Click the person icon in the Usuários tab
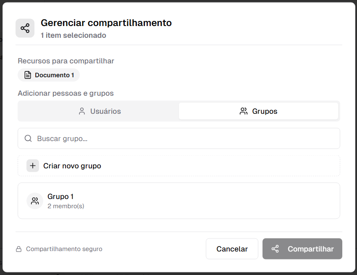The image size is (357, 275). point(82,111)
